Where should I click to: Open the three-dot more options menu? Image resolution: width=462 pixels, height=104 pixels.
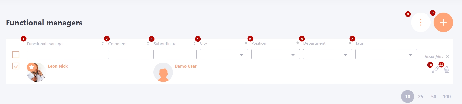click(x=421, y=23)
